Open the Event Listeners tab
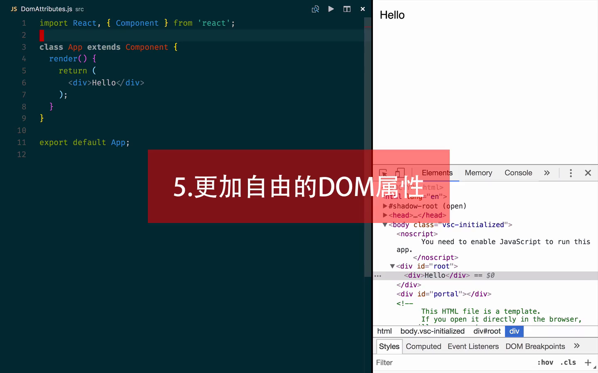The height and width of the screenshot is (373, 598). [x=473, y=346]
